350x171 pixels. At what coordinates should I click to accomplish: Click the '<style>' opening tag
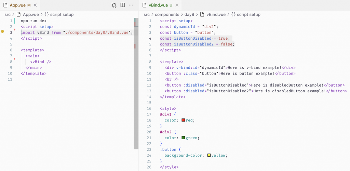click(x=168, y=108)
